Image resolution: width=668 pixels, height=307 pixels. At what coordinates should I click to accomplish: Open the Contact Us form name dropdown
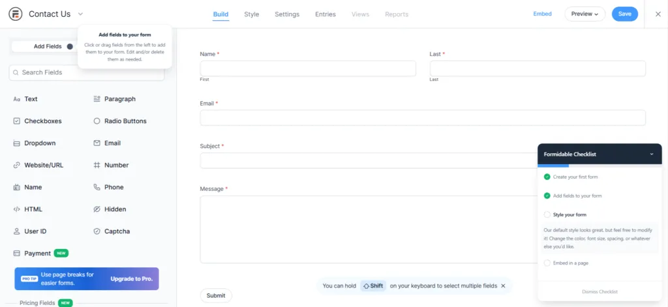coord(80,14)
